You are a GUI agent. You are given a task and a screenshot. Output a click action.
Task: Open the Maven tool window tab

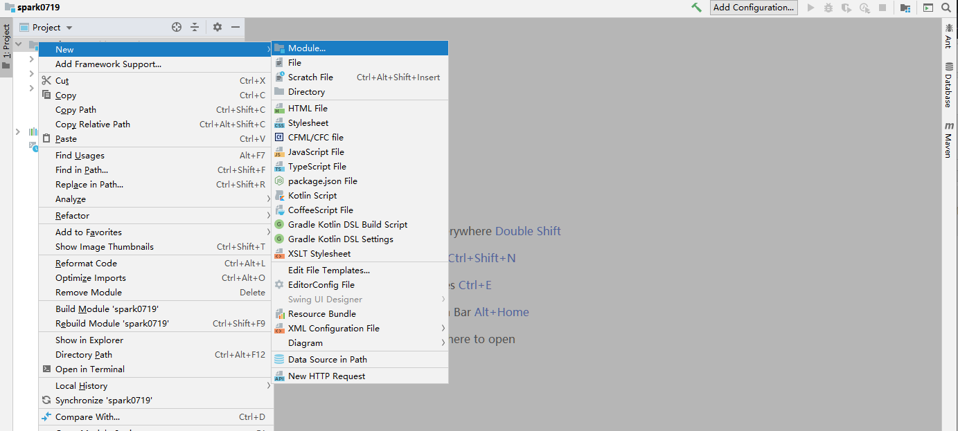(x=948, y=140)
